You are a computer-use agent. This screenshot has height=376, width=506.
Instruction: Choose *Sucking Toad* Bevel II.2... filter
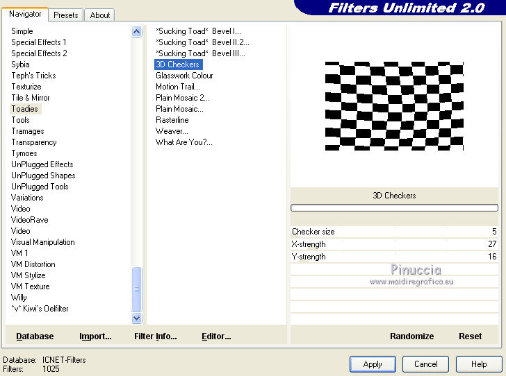[x=202, y=42]
